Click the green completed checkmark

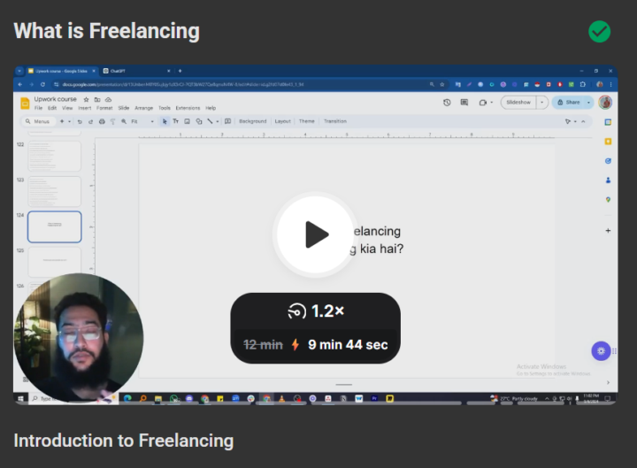pyautogui.click(x=599, y=31)
